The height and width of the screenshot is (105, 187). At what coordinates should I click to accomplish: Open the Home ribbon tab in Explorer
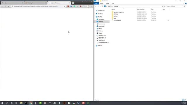102,3
